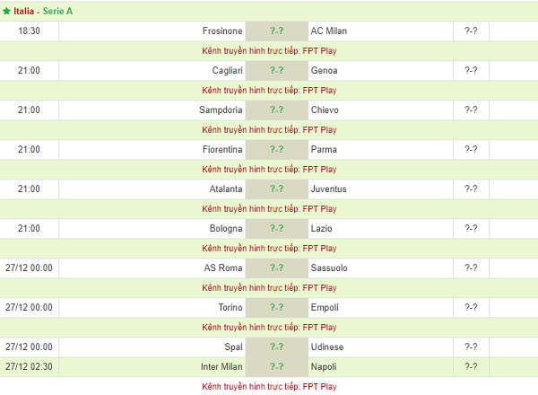This screenshot has width=538, height=395.
Task: Open the AC Milan team link
Action: [x=329, y=31]
